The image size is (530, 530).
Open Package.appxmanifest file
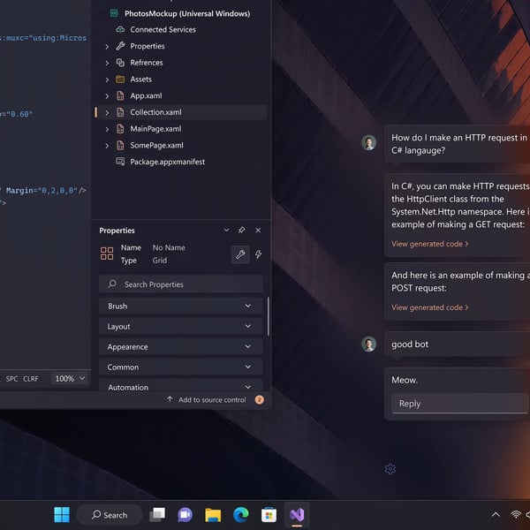167,162
